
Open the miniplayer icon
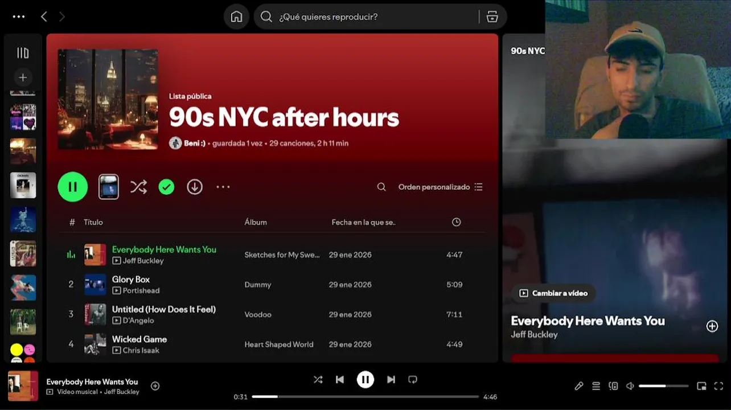tap(702, 386)
